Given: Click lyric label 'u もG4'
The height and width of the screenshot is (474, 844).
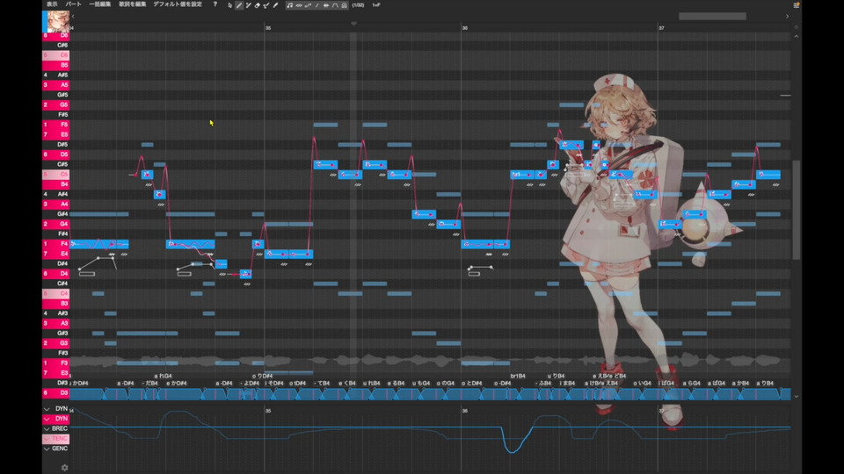Looking at the screenshot, I should (x=421, y=384).
